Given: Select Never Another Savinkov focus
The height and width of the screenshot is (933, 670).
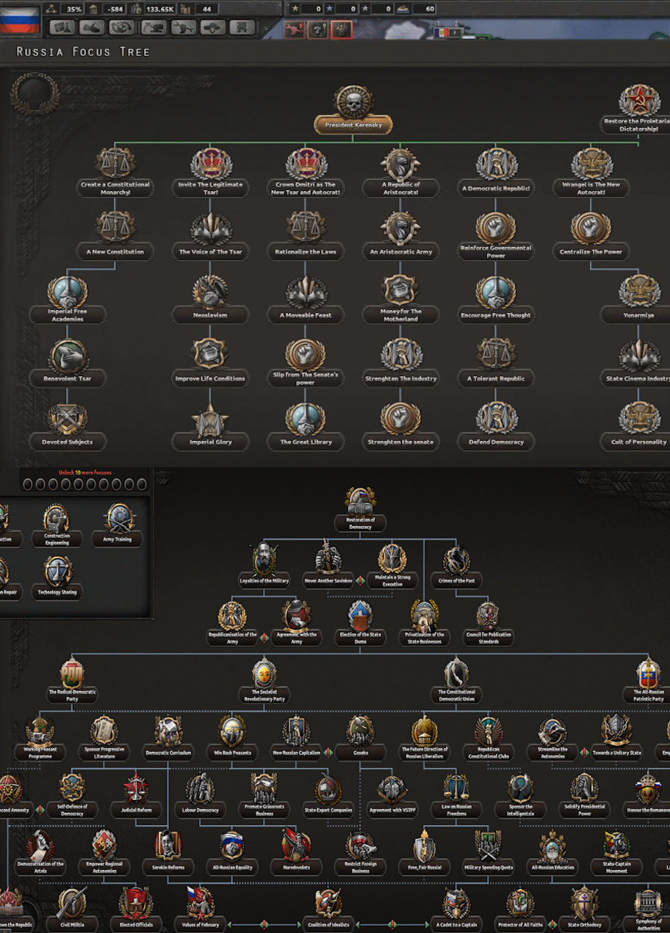Looking at the screenshot, I should click(328, 564).
